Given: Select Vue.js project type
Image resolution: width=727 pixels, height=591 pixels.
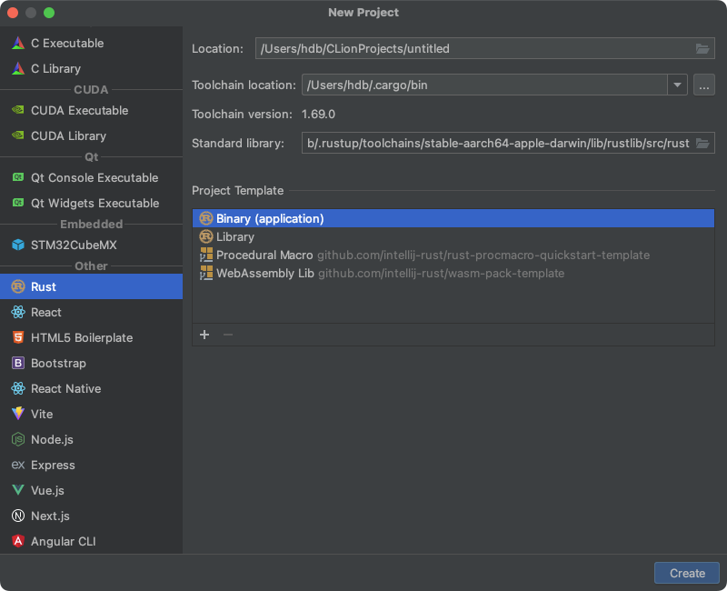Looking at the screenshot, I should [x=92, y=490].
